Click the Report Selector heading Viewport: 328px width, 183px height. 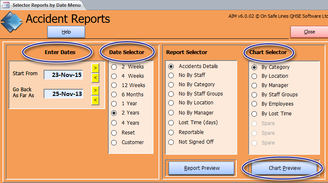(186, 52)
